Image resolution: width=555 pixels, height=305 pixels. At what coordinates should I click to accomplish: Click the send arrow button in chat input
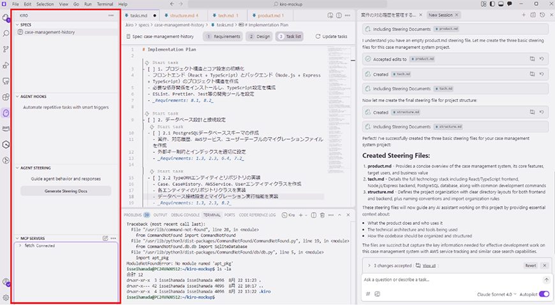point(546,280)
